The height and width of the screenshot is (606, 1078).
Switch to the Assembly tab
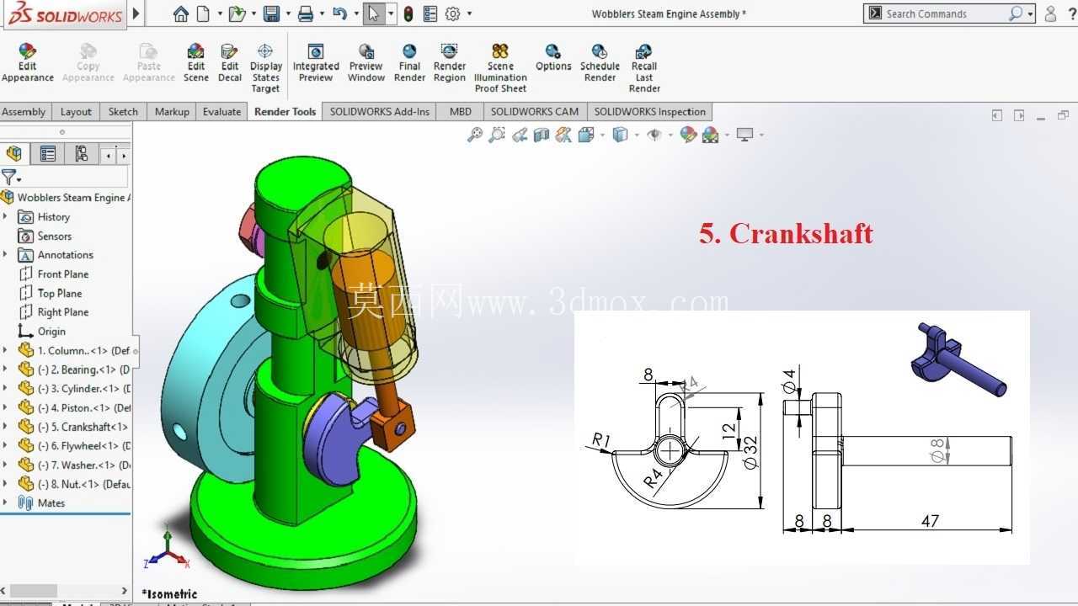tap(24, 111)
